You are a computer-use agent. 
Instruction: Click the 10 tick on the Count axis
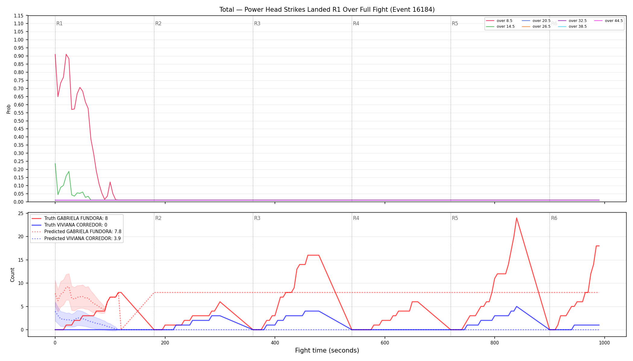point(21,283)
